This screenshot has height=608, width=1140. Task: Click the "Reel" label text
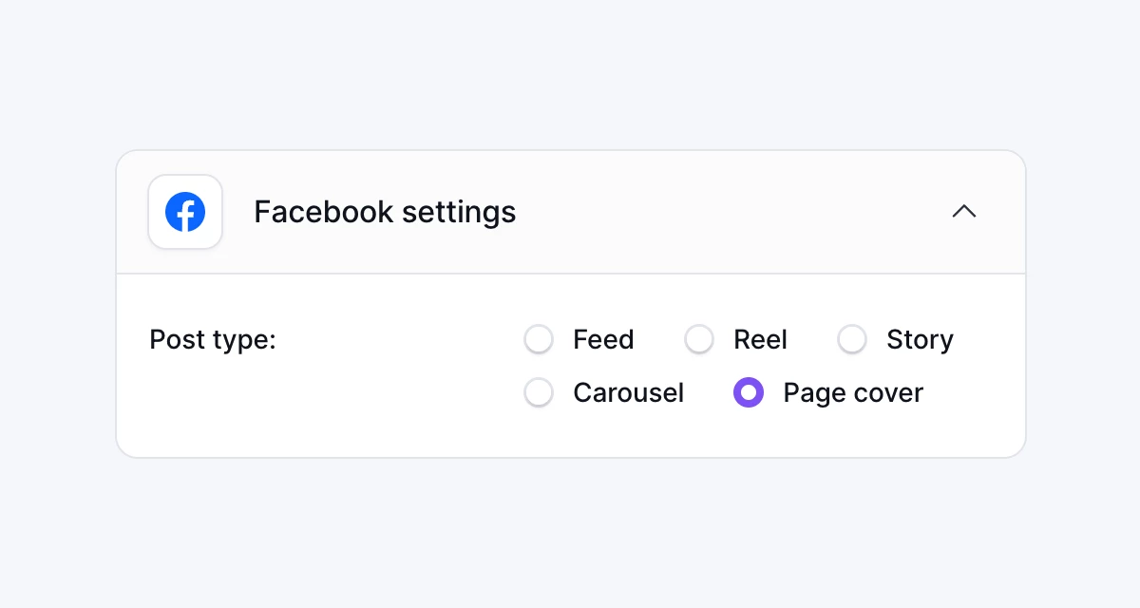click(760, 339)
